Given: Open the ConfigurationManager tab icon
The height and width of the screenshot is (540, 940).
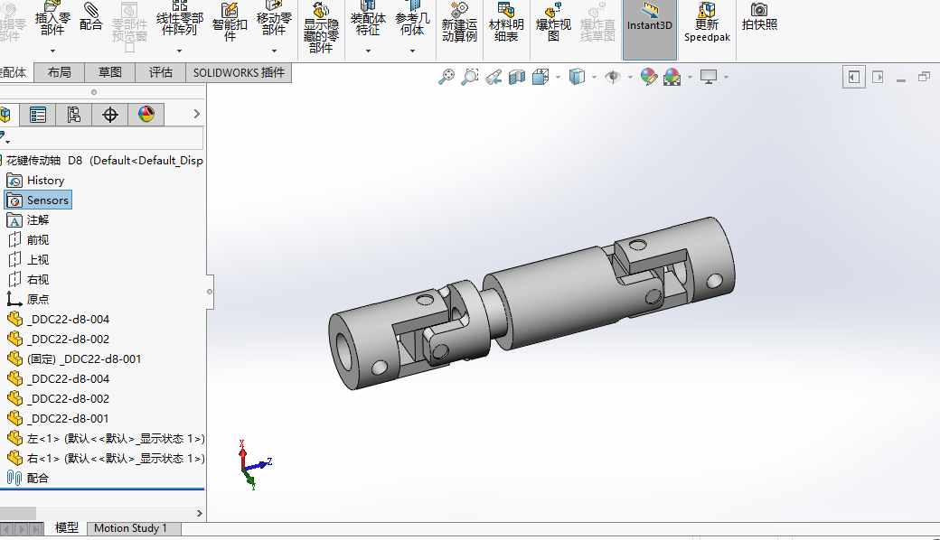Looking at the screenshot, I should [x=74, y=115].
